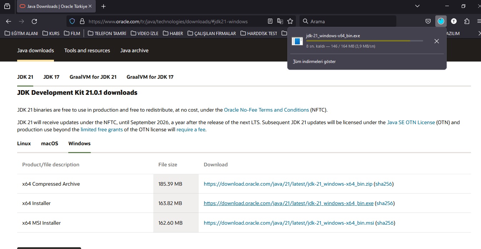Image resolution: width=481 pixels, height=249 pixels.
Task: Open ÇALIŞILAN FİRMALAR bookmark folder
Action: point(211,33)
